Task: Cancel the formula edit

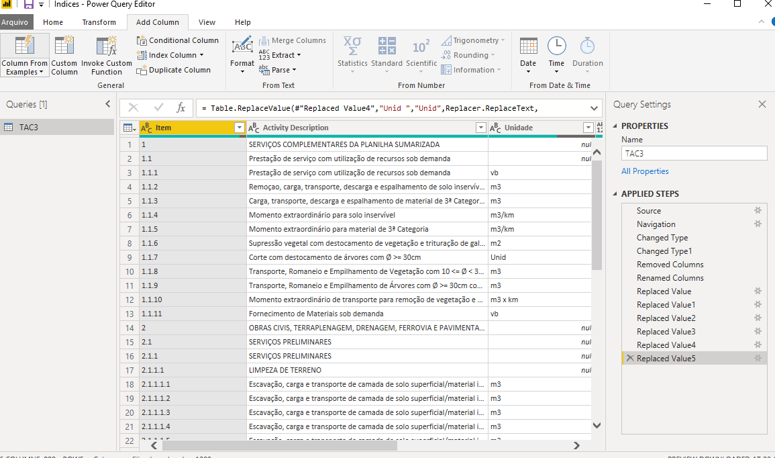Action: pyautogui.click(x=134, y=107)
